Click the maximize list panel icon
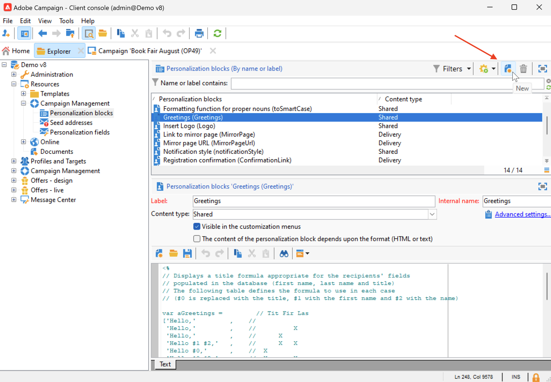Viewport: 551px width, 382px height. pyautogui.click(x=542, y=69)
